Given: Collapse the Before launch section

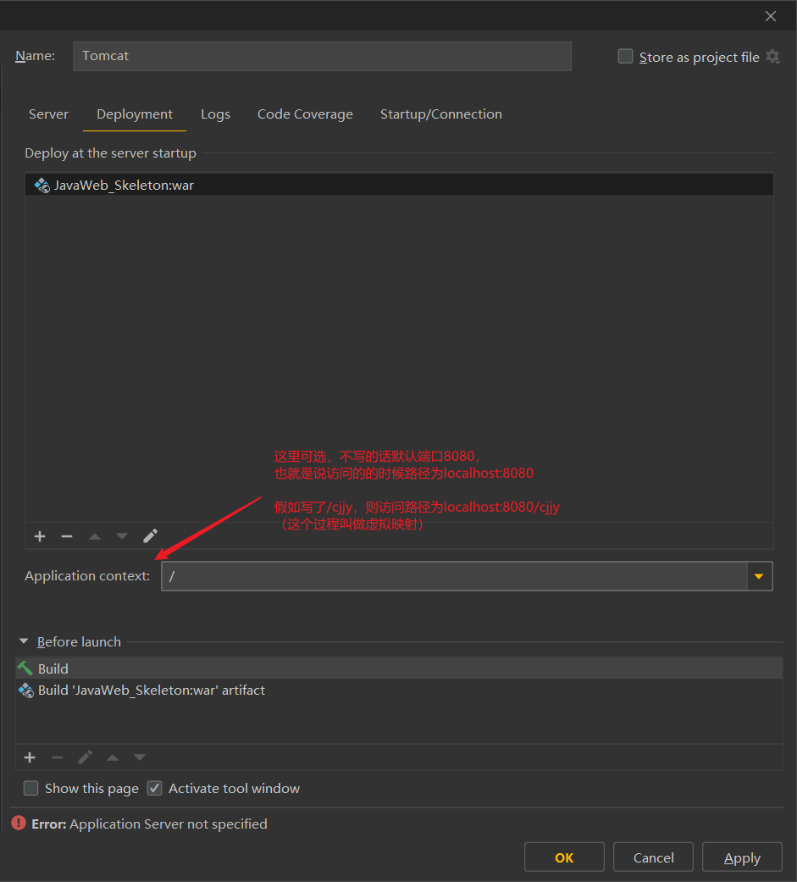Looking at the screenshot, I should coord(24,642).
